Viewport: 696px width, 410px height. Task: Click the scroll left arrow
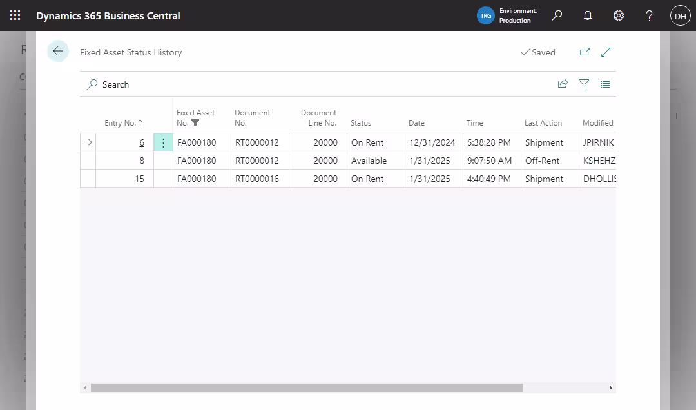point(85,388)
